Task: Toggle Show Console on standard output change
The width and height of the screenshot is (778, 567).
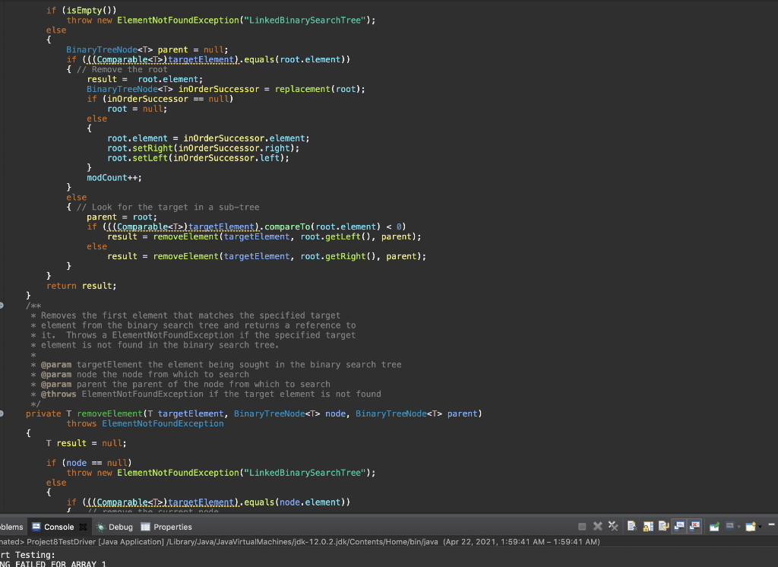Action: point(678,526)
